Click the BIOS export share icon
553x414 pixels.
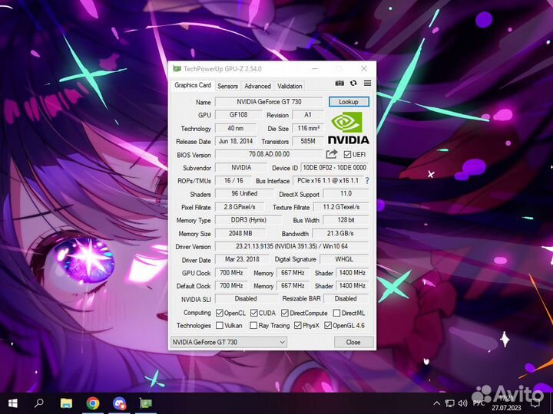(332, 154)
